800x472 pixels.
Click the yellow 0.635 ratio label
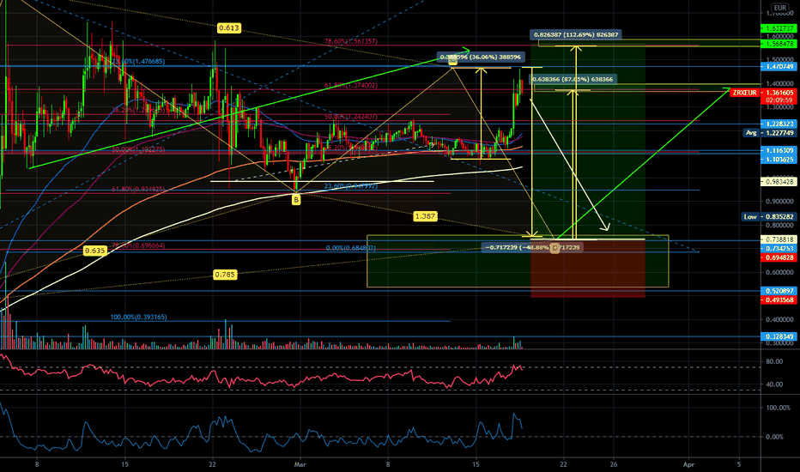(95, 251)
